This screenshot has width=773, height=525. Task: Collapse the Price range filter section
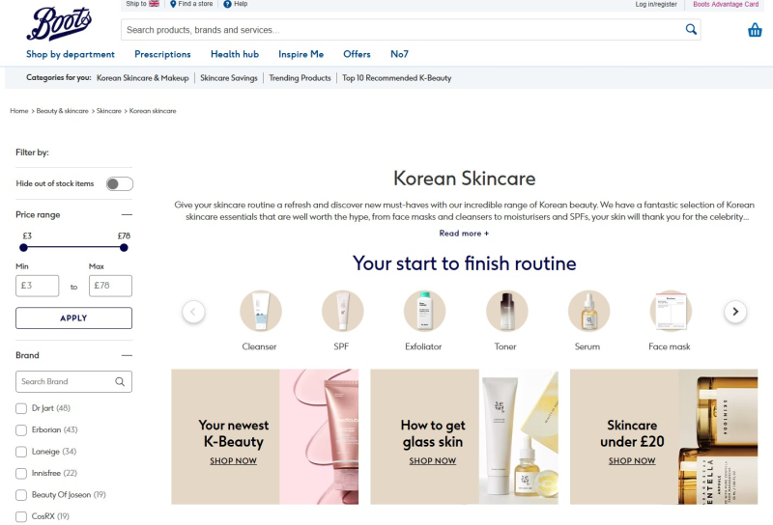[x=126, y=215]
